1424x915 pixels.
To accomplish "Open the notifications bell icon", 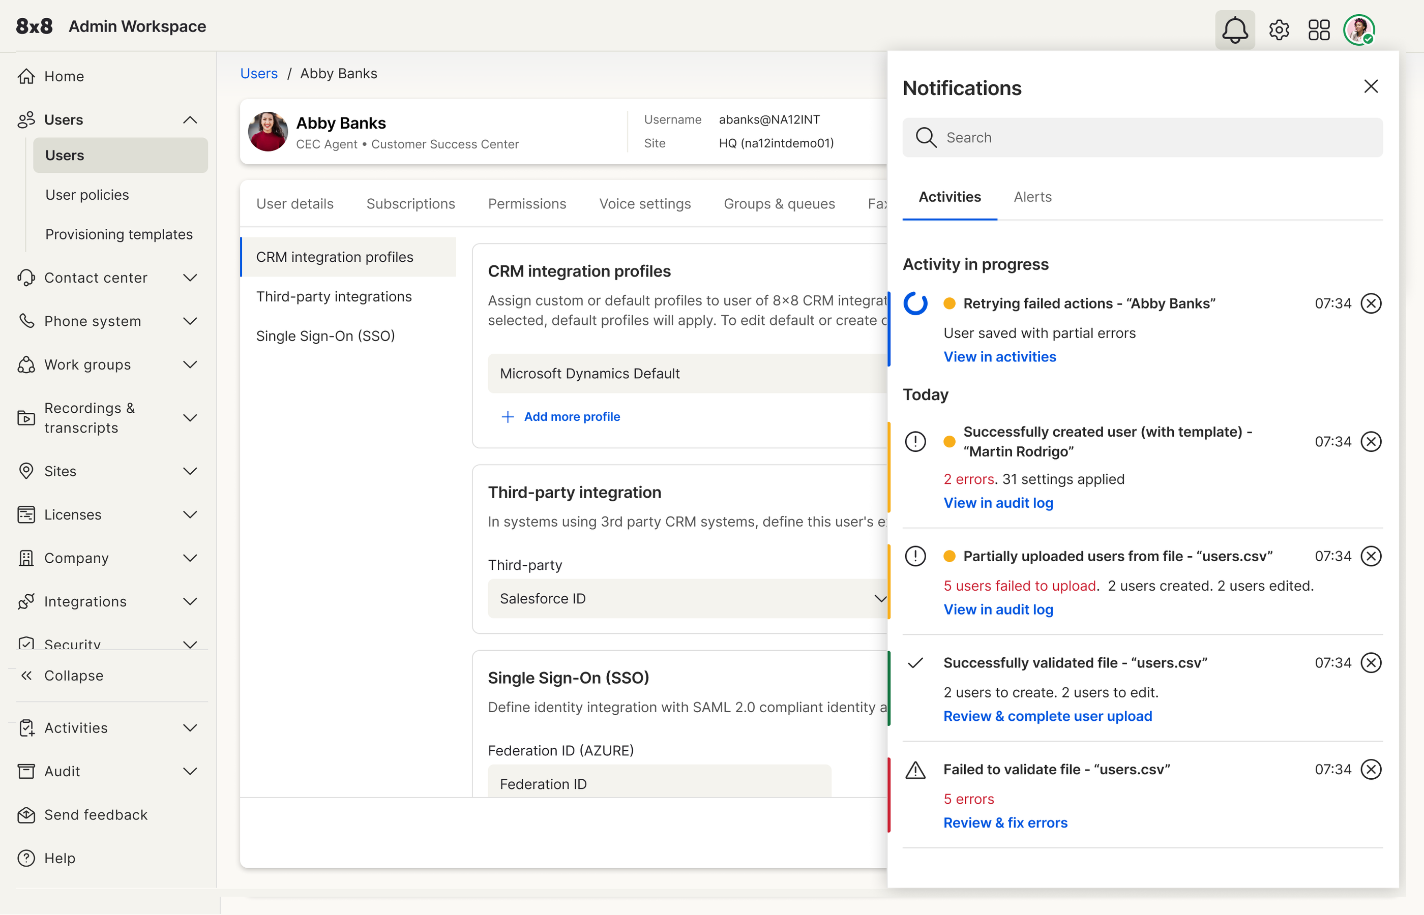I will 1234,29.
